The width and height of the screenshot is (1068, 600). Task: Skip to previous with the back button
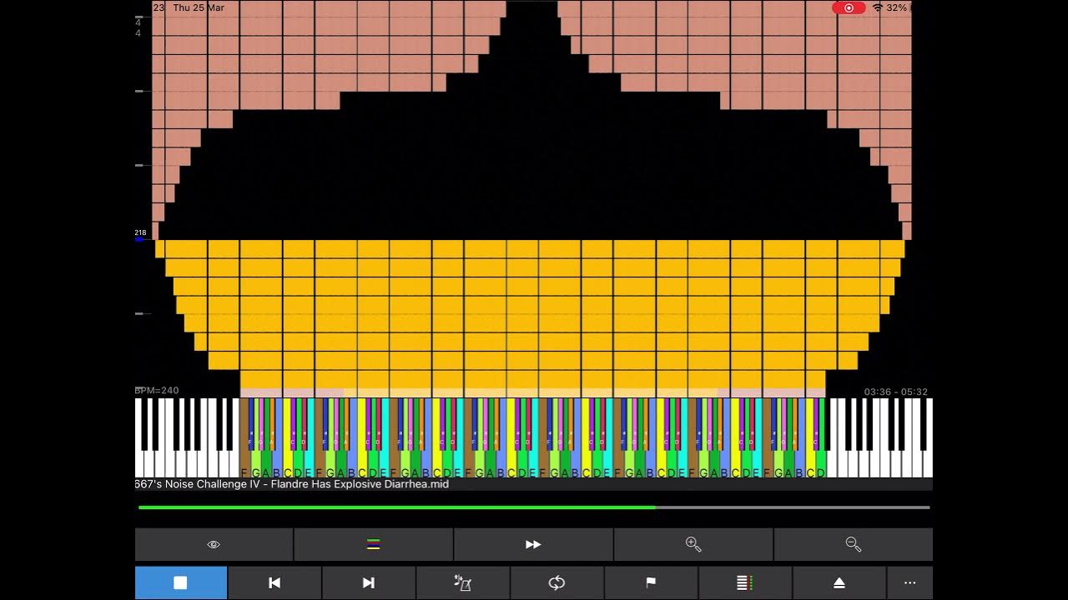click(x=275, y=582)
